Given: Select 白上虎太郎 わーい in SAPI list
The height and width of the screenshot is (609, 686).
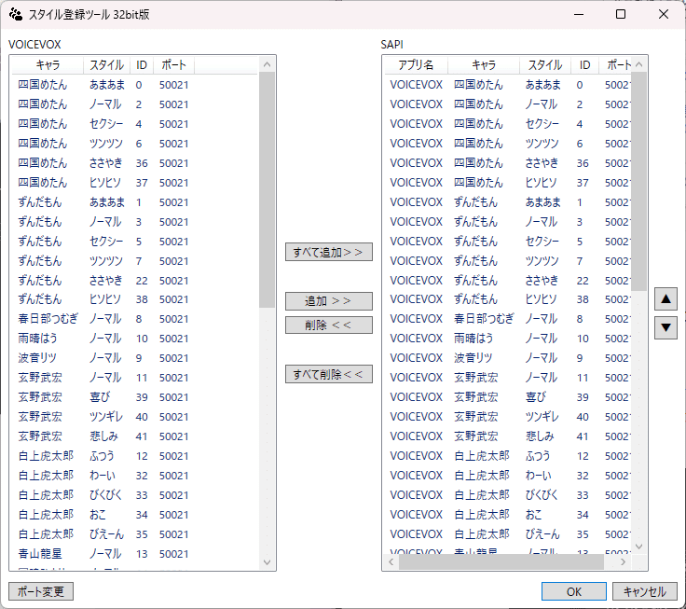Looking at the screenshot, I should pos(508,476).
